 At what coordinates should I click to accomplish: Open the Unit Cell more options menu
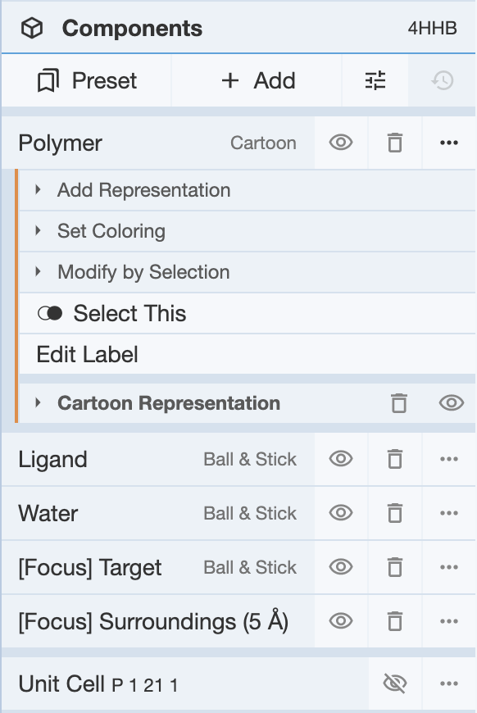click(449, 683)
